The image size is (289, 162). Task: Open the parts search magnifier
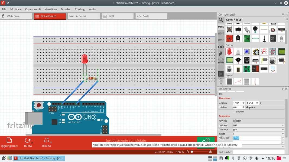click(221, 20)
